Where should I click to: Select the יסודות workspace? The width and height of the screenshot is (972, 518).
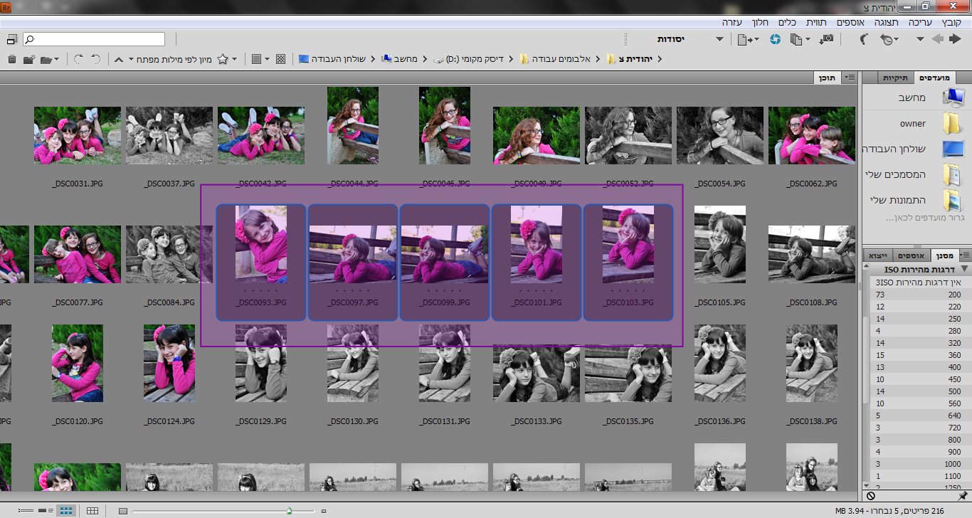[x=670, y=39]
